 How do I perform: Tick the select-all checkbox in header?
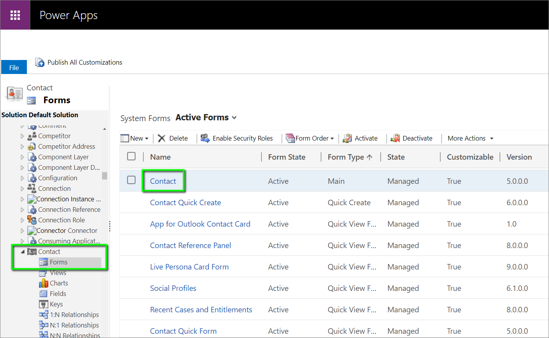coord(131,156)
